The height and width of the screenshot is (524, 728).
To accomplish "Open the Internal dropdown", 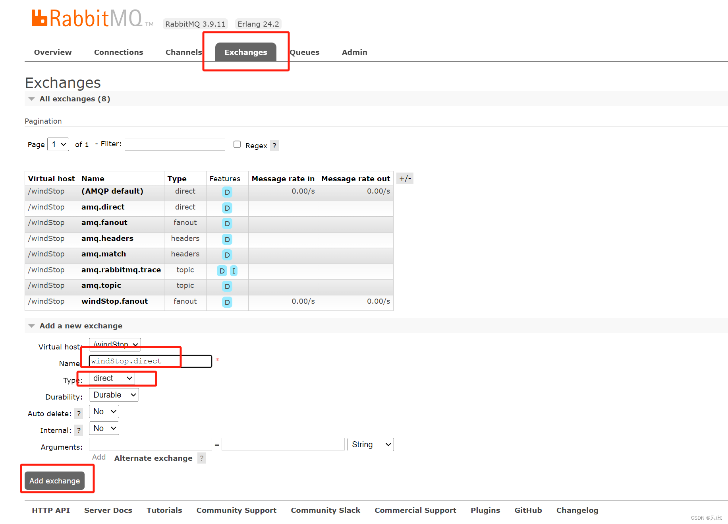I will (x=104, y=428).
